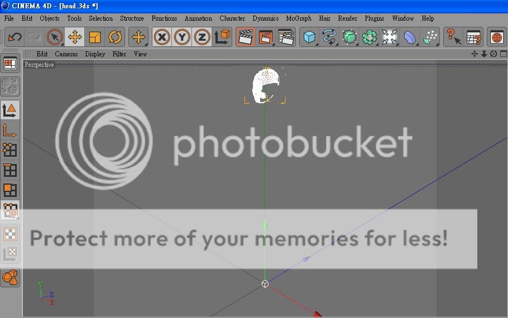This screenshot has height=318, width=508.
Task: Toggle the X axis lock
Action: pyautogui.click(x=162, y=37)
